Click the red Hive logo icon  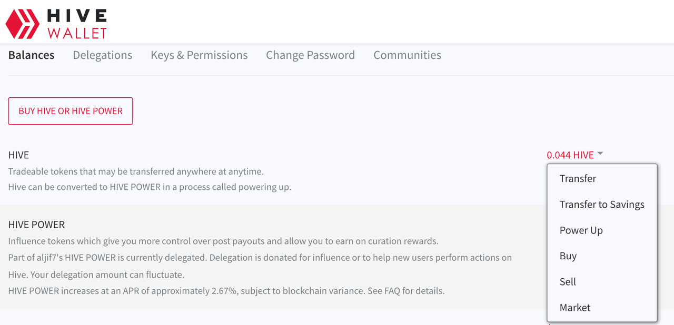[x=23, y=24]
